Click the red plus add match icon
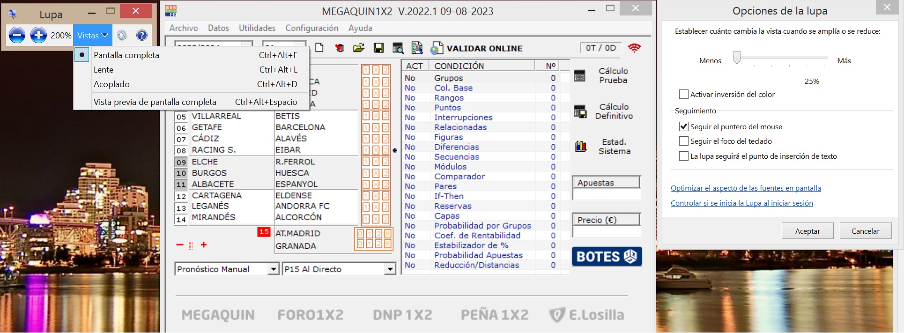904x333 pixels. tap(204, 244)
